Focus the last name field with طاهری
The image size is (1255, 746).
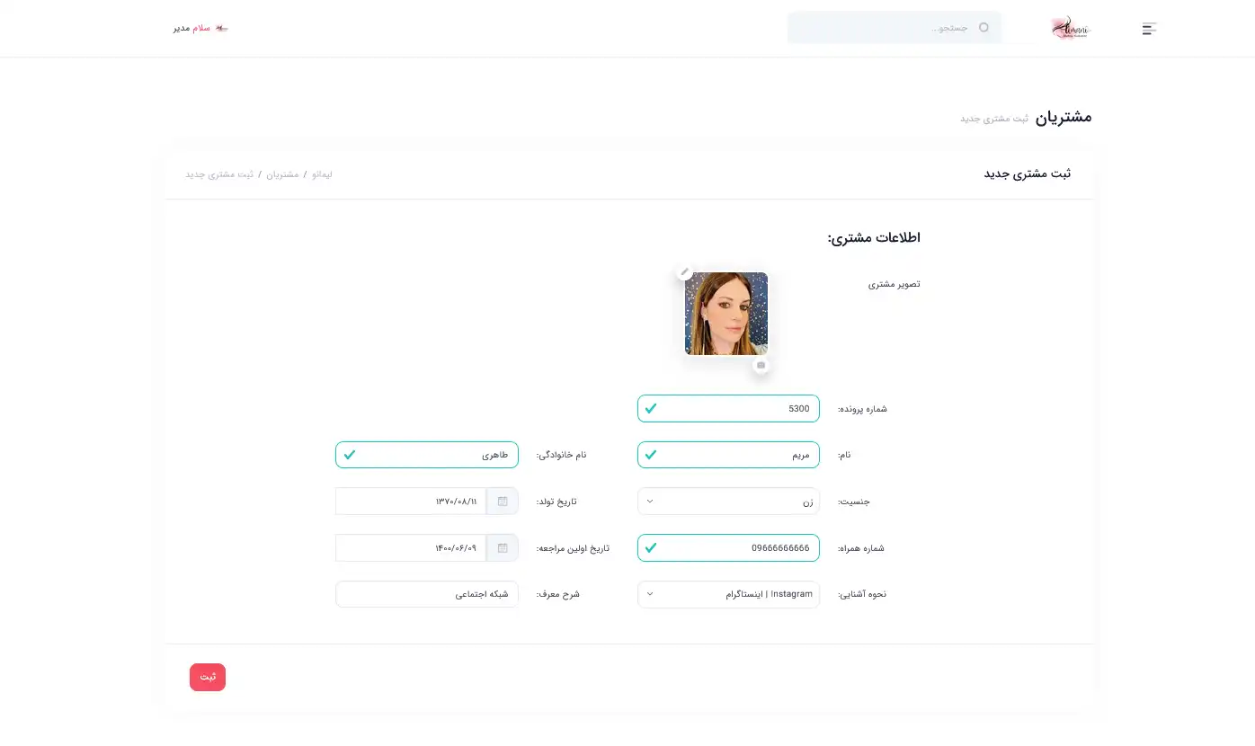426,455
